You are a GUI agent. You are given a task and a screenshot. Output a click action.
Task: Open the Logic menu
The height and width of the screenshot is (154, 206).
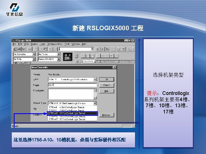point(42,44)
